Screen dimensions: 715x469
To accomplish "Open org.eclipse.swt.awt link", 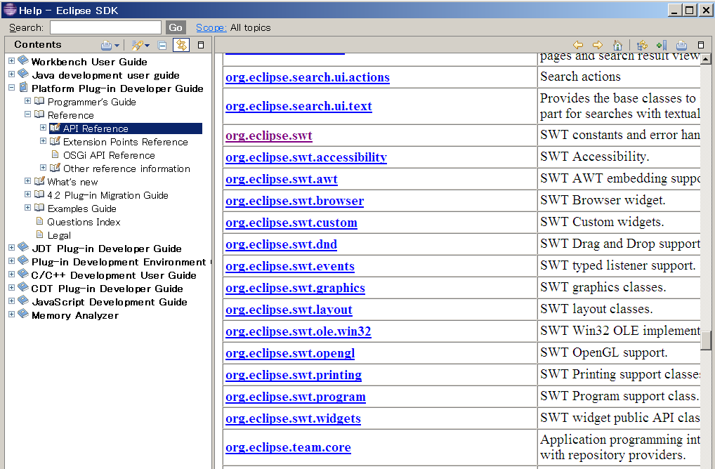I will (282, 179).
